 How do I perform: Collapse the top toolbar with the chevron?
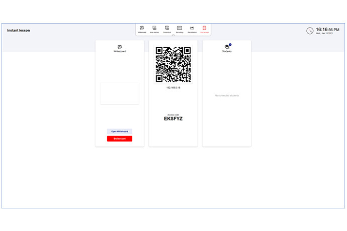click(173, 35)
